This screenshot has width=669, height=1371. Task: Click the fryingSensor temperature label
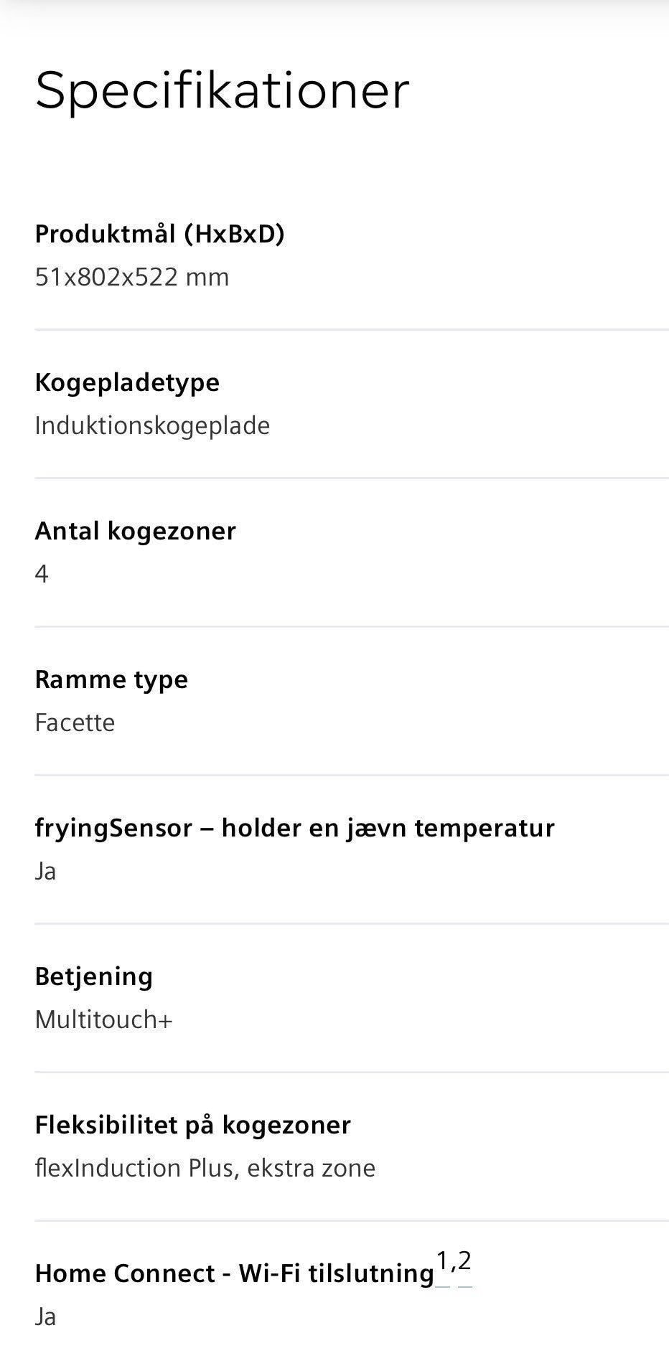294,828
